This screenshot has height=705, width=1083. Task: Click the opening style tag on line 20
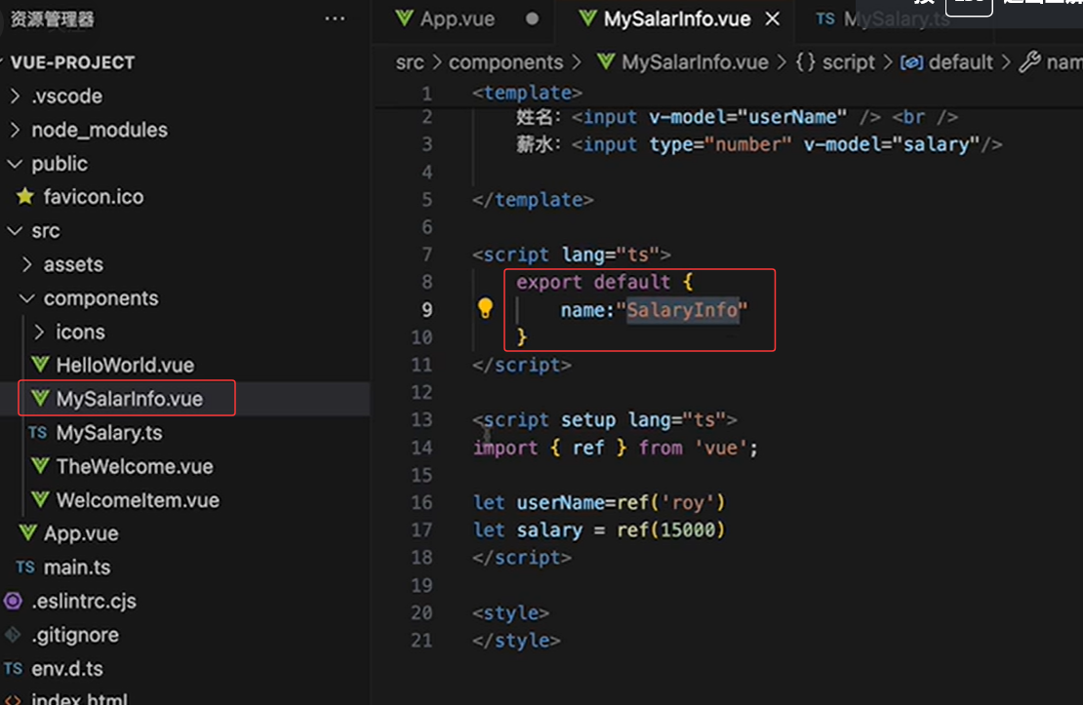click(x=510, y=612)
